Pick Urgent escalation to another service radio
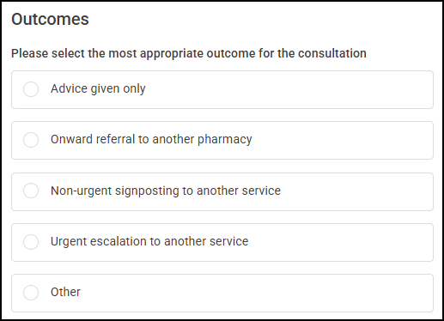 point(31,242)
